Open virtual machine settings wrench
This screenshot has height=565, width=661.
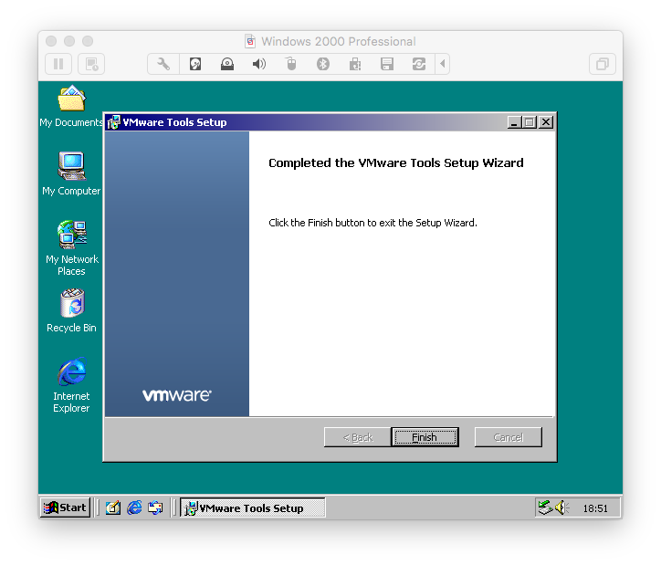[163, 64]
